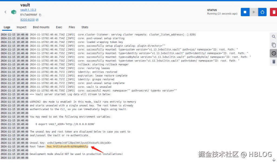This screenshot has height=163, width=277.
Task: Click the vault container image icon
Action: pos(13,12)
